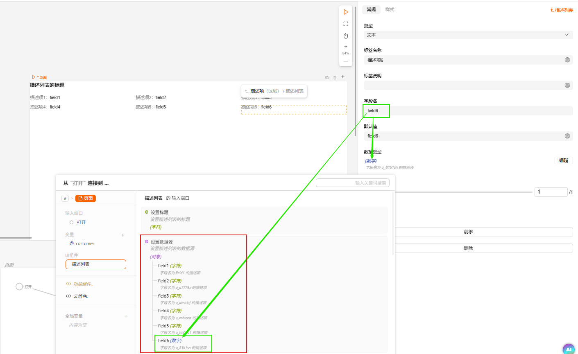Image resolution: width=578 pixels, height=354 pixels.
Task: Click the globe icon in 标签名称 field
Action: 567,60
